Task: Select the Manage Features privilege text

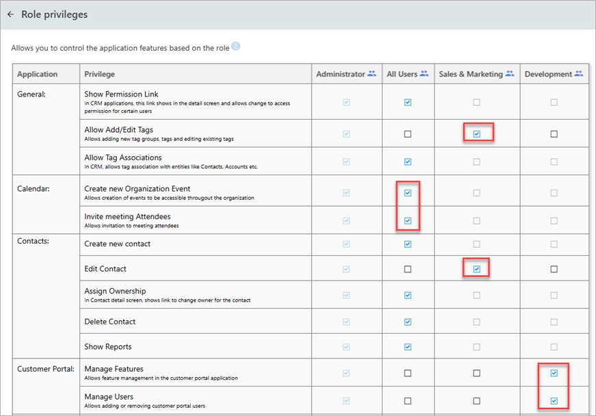Action: click(114, 369)
